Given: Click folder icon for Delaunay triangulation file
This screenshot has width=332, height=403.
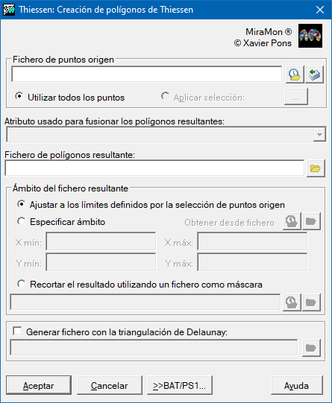Looking at the screenshot, I should click(x=311, y=348).
